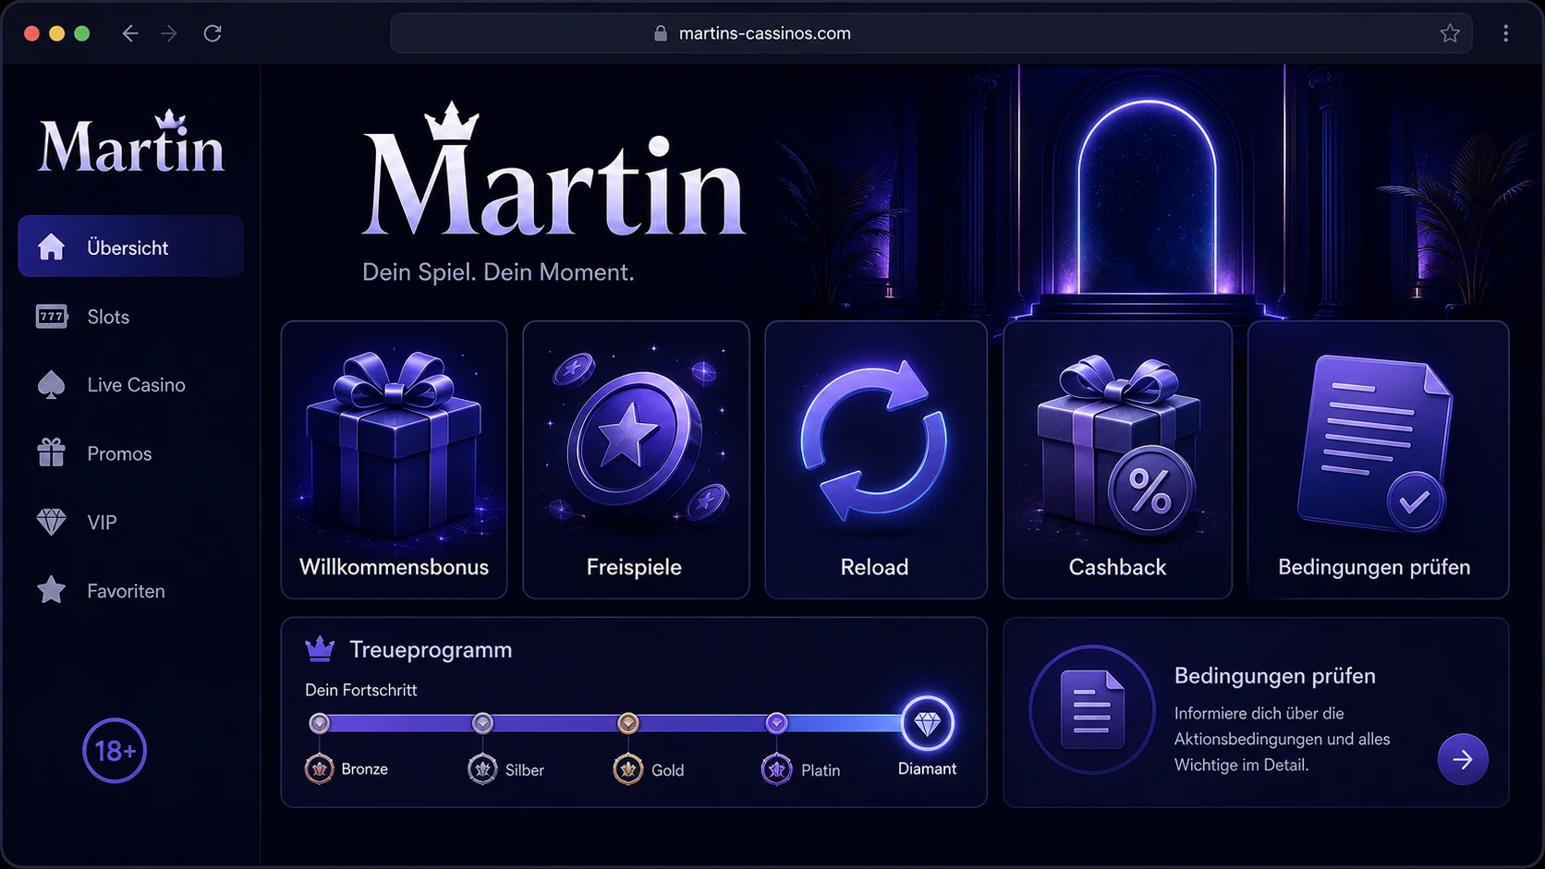The height and width of the screenshot is (869, 1545).
Task: Click Informiere dich über die Aktionsbedingungen text
Action: (x=1283, y=739)
